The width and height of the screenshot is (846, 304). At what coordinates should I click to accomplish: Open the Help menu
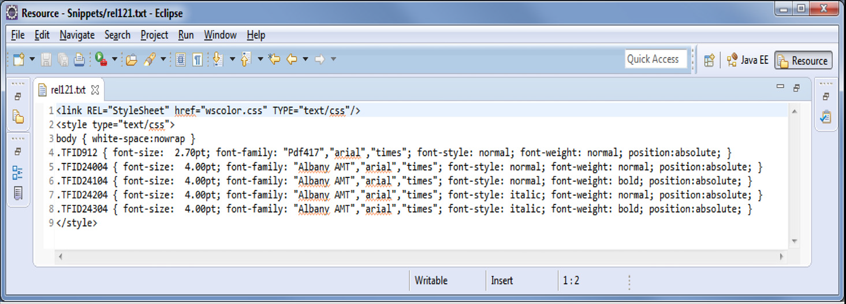point(256,35)
